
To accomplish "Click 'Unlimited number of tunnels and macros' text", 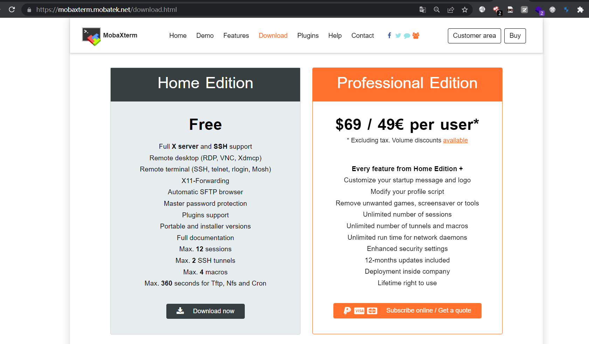I will click(407, 226).
